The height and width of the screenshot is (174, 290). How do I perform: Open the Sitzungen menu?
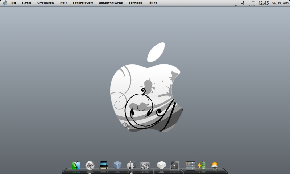(46, 3)
